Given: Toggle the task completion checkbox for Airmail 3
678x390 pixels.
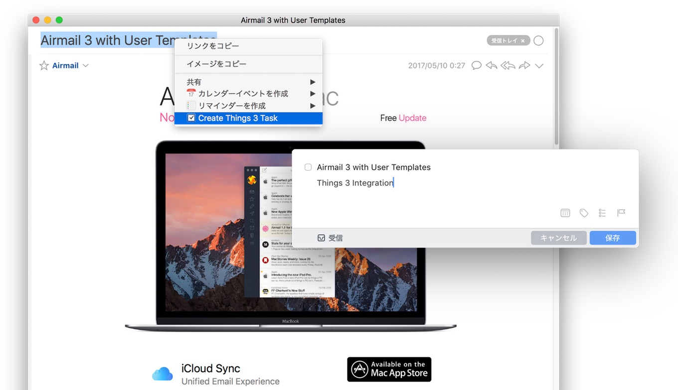Looking at the screenshot, I should click(x=308, y=167).
